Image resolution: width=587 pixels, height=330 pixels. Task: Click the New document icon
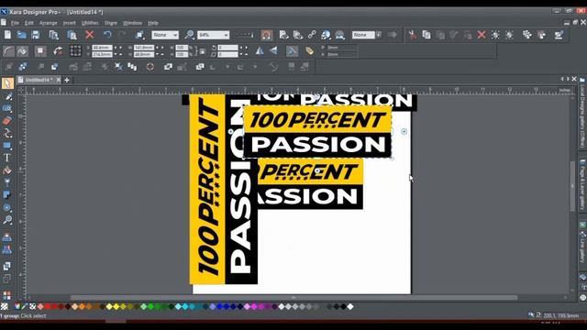coord(7,35)
